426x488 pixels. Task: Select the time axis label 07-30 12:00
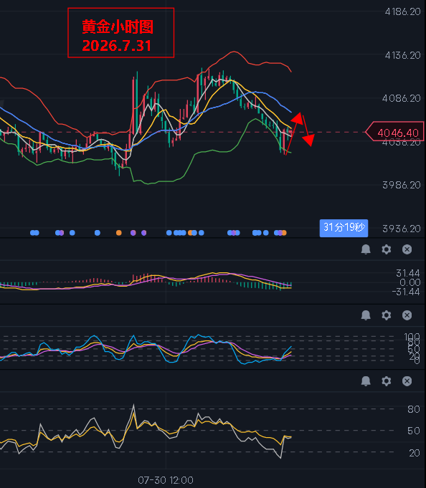point(166,480)
